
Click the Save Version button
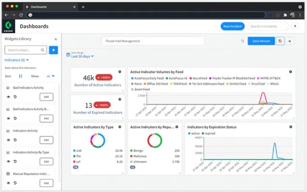(261, 41)
